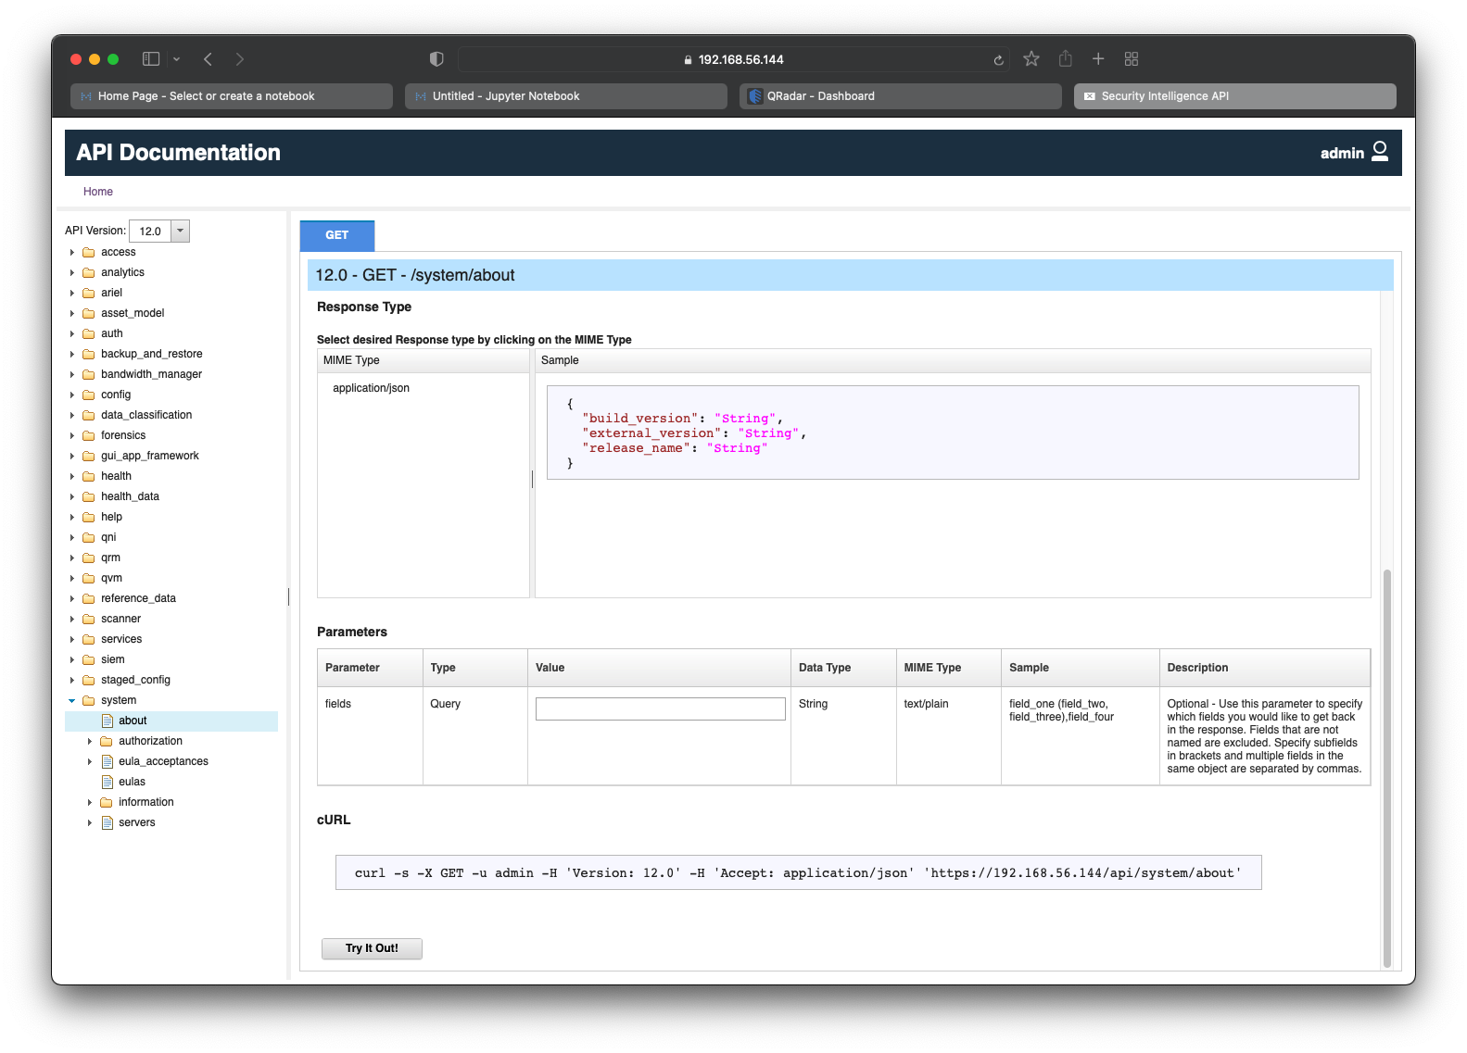Select the health_data tree item
Screen dimensions: 1467x1053
(x=130, y=496)
